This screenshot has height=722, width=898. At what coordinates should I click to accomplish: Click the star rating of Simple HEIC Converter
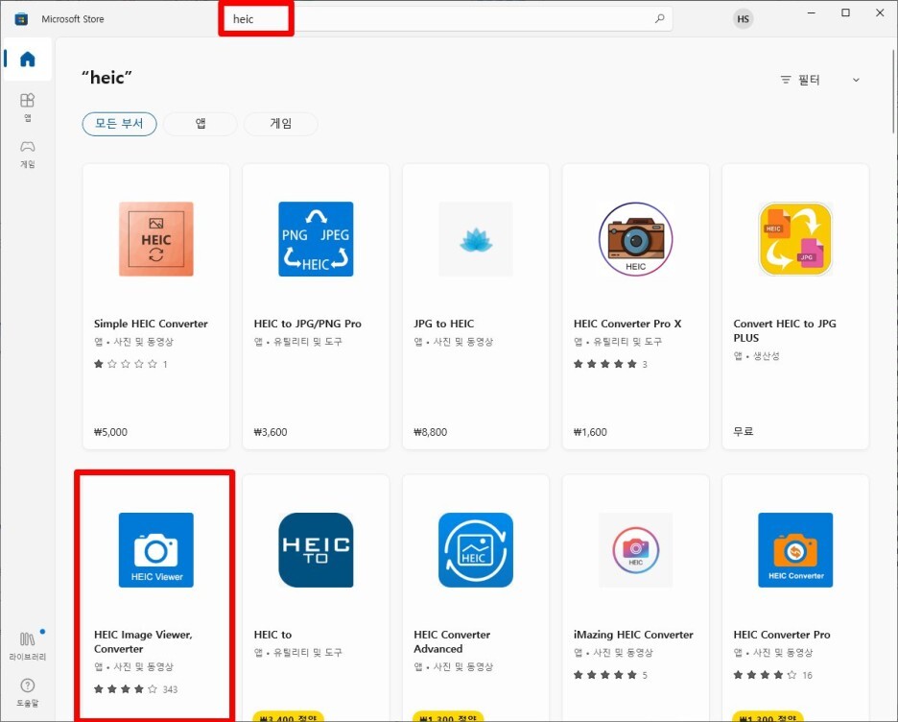pos(126,364)
